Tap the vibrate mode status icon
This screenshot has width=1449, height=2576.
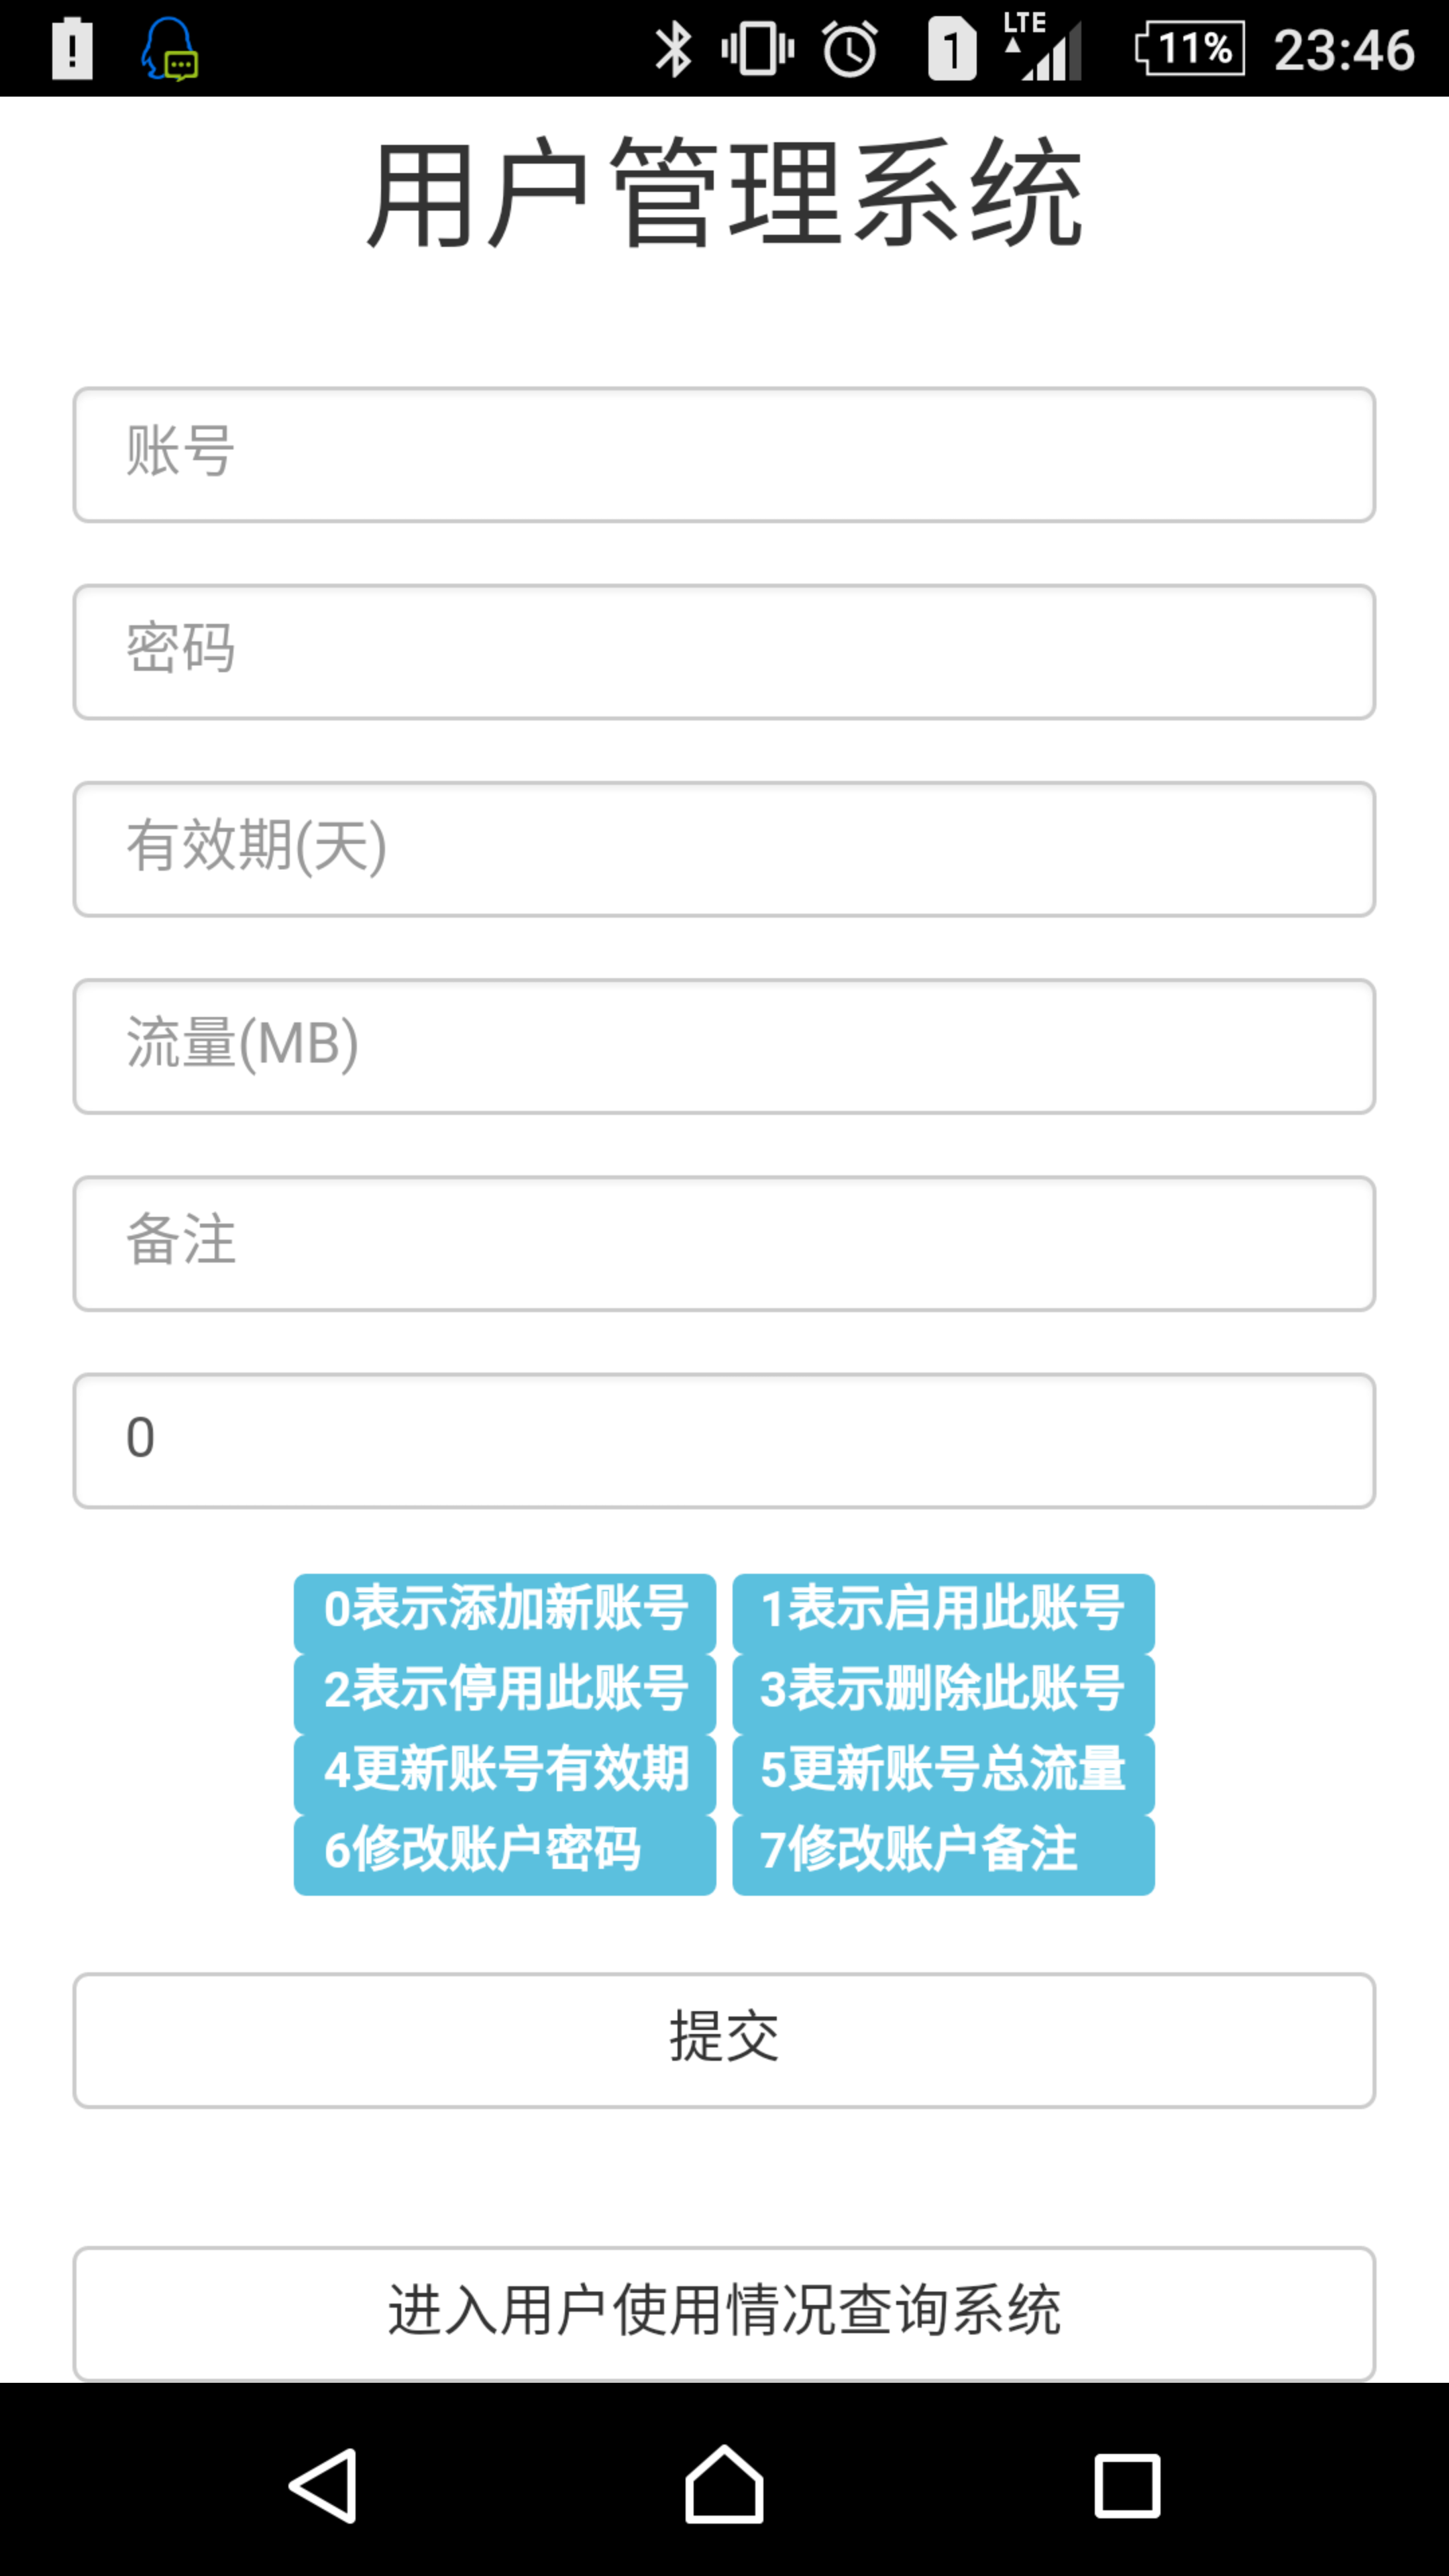tap(758, 49)
